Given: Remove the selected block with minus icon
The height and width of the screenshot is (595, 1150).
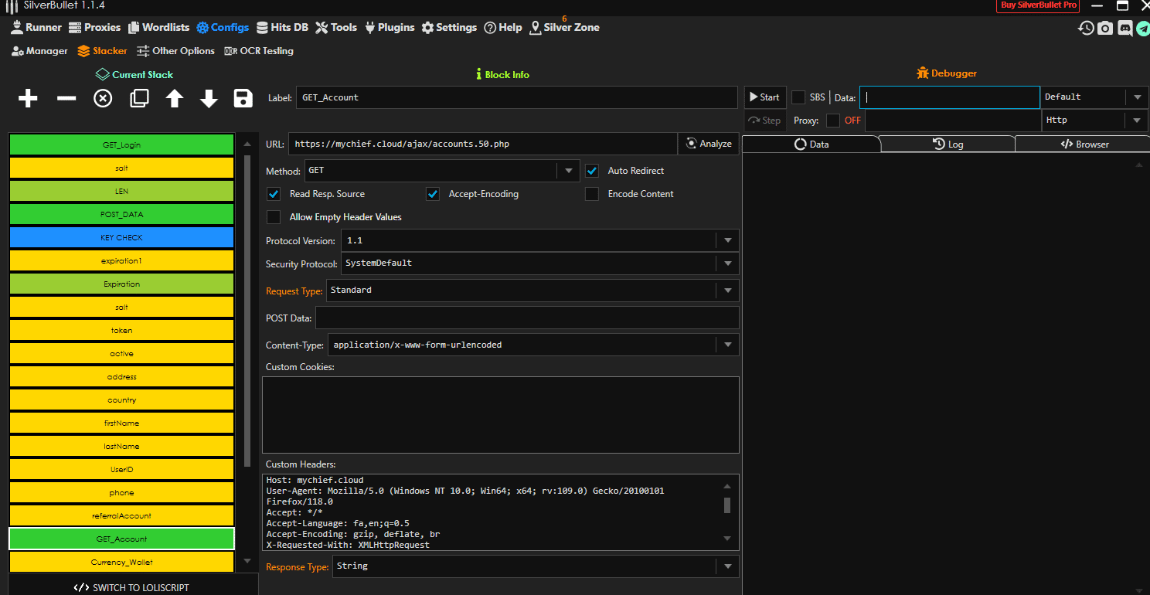Looking at the screenshot, I should [66, 99].
